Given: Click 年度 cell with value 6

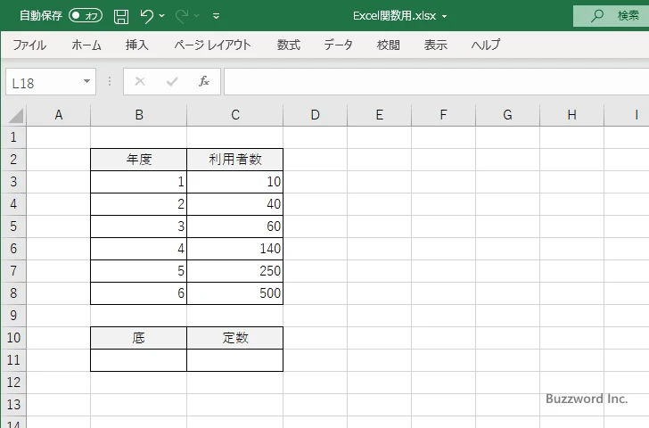Looking at the screenshot, I should [139, 293].
